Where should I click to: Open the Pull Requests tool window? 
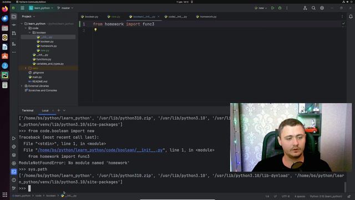(14, 33)
